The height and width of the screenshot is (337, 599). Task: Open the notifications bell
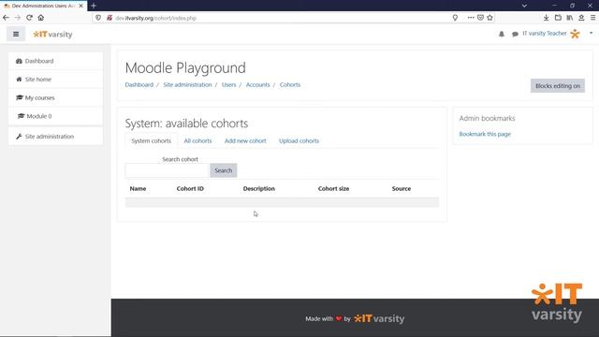502,34
